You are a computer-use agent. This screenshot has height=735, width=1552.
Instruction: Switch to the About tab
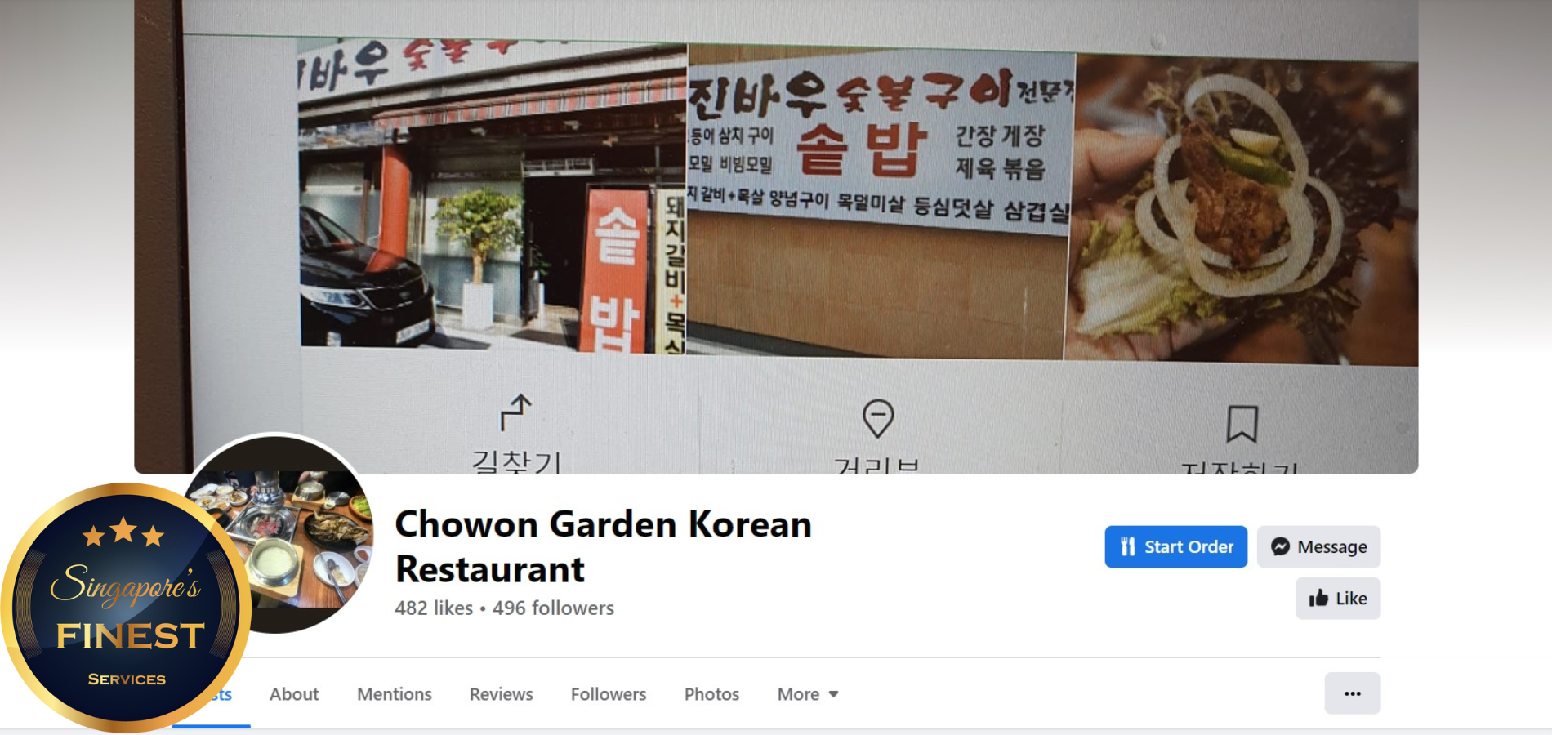tap(294, 694)
